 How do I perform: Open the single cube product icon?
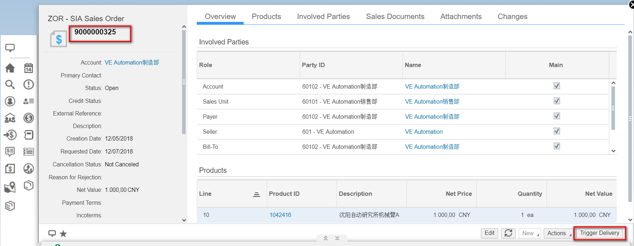click(29, 185)
